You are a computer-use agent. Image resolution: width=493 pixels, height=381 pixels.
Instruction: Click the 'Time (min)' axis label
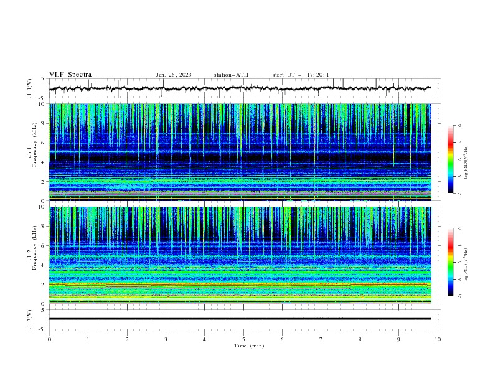point(249,346)
